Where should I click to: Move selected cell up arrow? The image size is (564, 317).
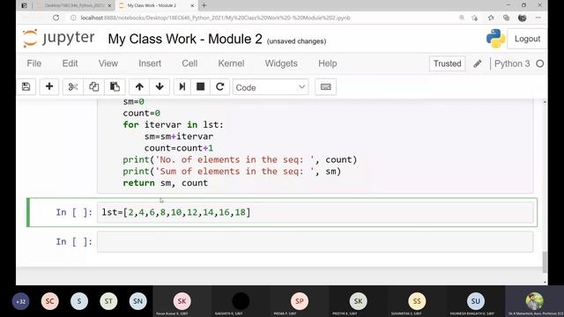tap(139, 86)
